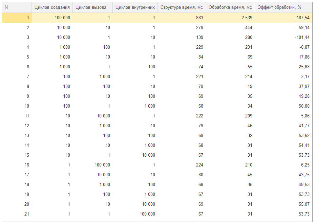315x224 pixels.
Task: Click the '100 000' creation cycles cell in row 1
Action: click(52, 18)
